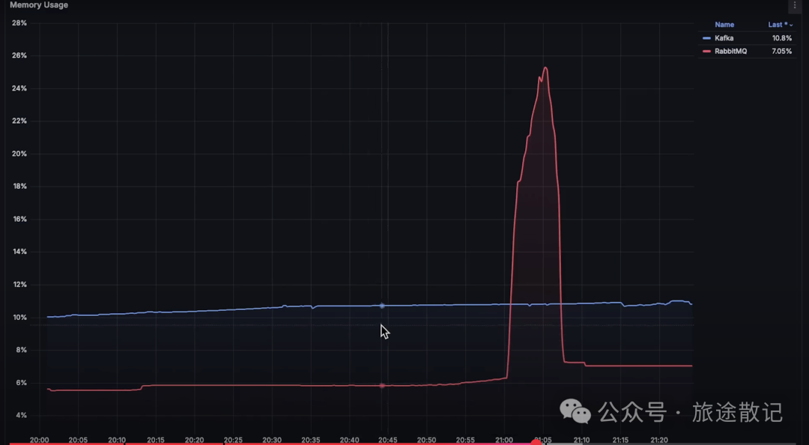Click the 20:45 x-axis time label
This screenshot has height=445, width=809.
pyautogui.click(x=388, y=441)
